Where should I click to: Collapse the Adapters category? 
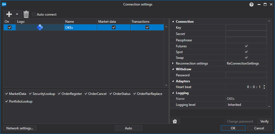tap(173, 81)
